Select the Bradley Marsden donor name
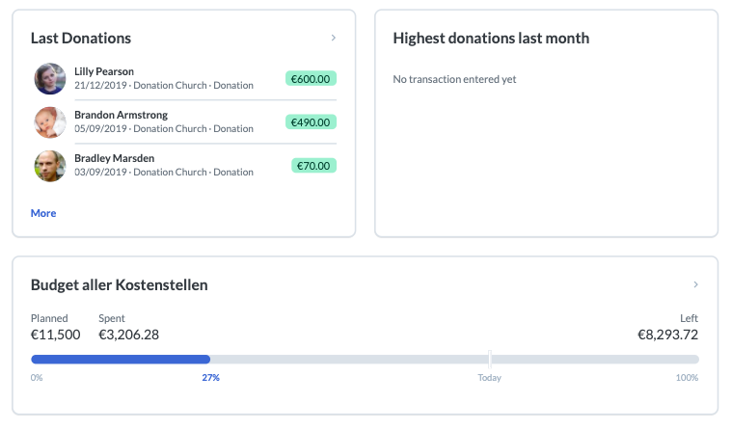732x430 pixels. [x=115, y=158]
